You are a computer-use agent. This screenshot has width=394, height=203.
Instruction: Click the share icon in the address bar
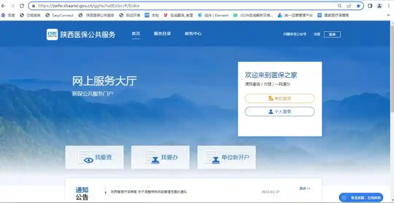point(349,6)
